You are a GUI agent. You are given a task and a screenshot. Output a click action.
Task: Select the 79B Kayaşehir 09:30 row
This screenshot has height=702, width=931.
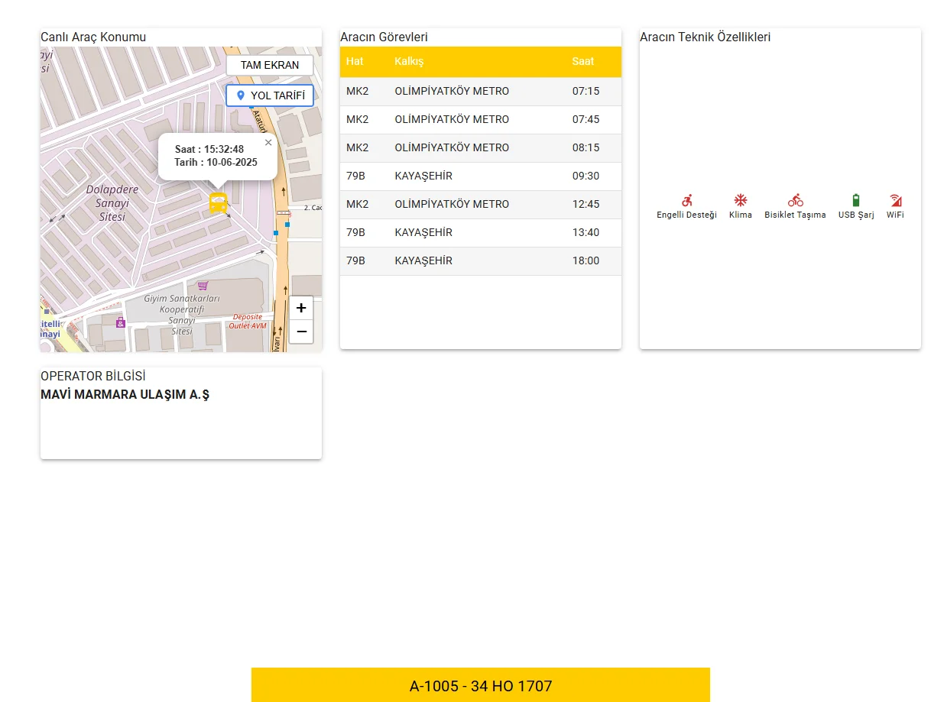coord(480,176)
